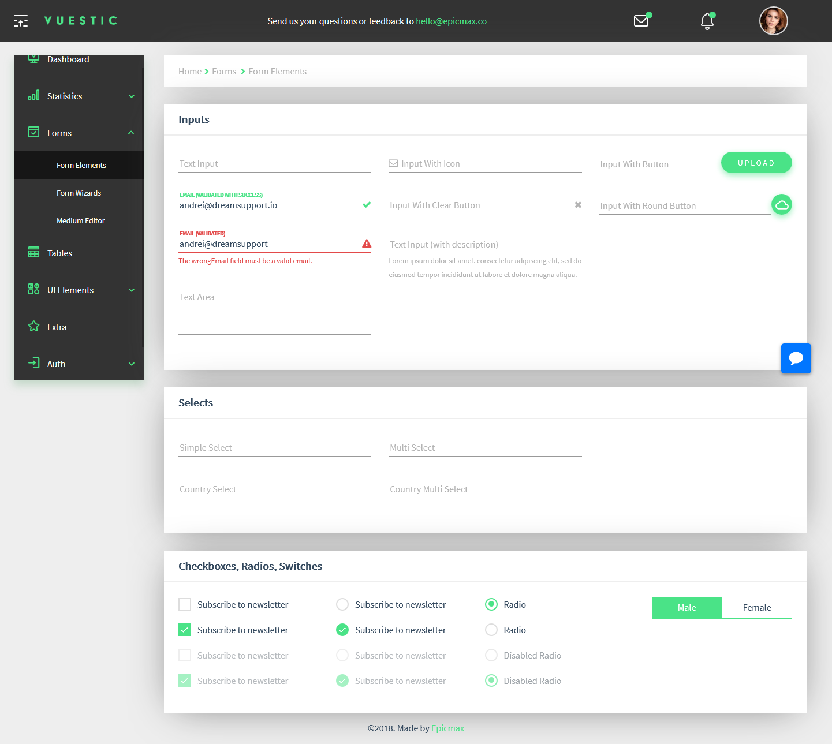Open the Epicmax footer link
This screenshot has width=832, height=744.
[x=447, y=728]
